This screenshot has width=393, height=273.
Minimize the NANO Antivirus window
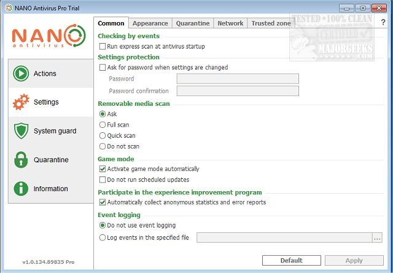click(x=346, y=8)
